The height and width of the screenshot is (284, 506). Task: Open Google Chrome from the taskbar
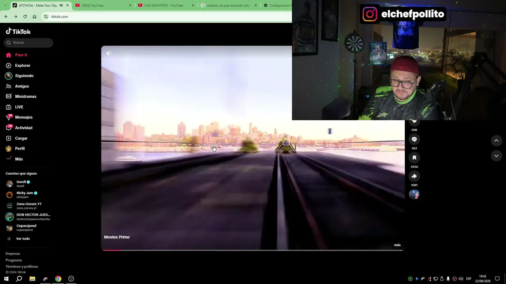(58, 279)
